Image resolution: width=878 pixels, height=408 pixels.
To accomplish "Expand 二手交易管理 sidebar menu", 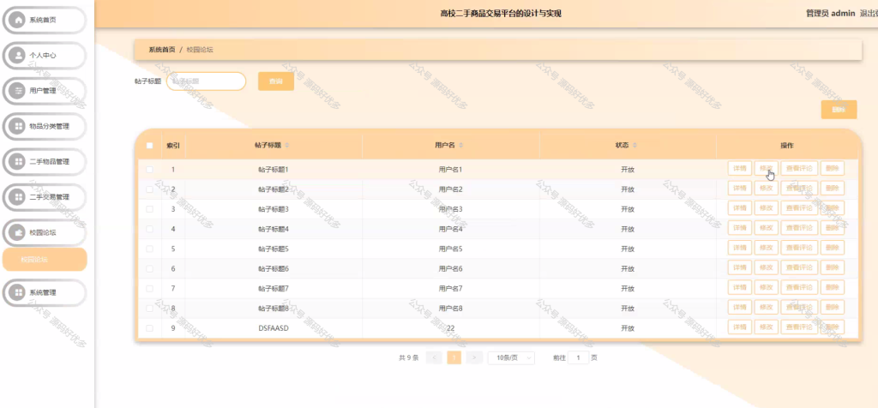I will [45, 197].
